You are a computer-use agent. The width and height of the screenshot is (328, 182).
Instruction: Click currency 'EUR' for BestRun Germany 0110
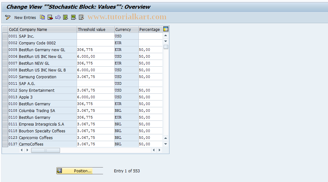(x=127, y=117)
